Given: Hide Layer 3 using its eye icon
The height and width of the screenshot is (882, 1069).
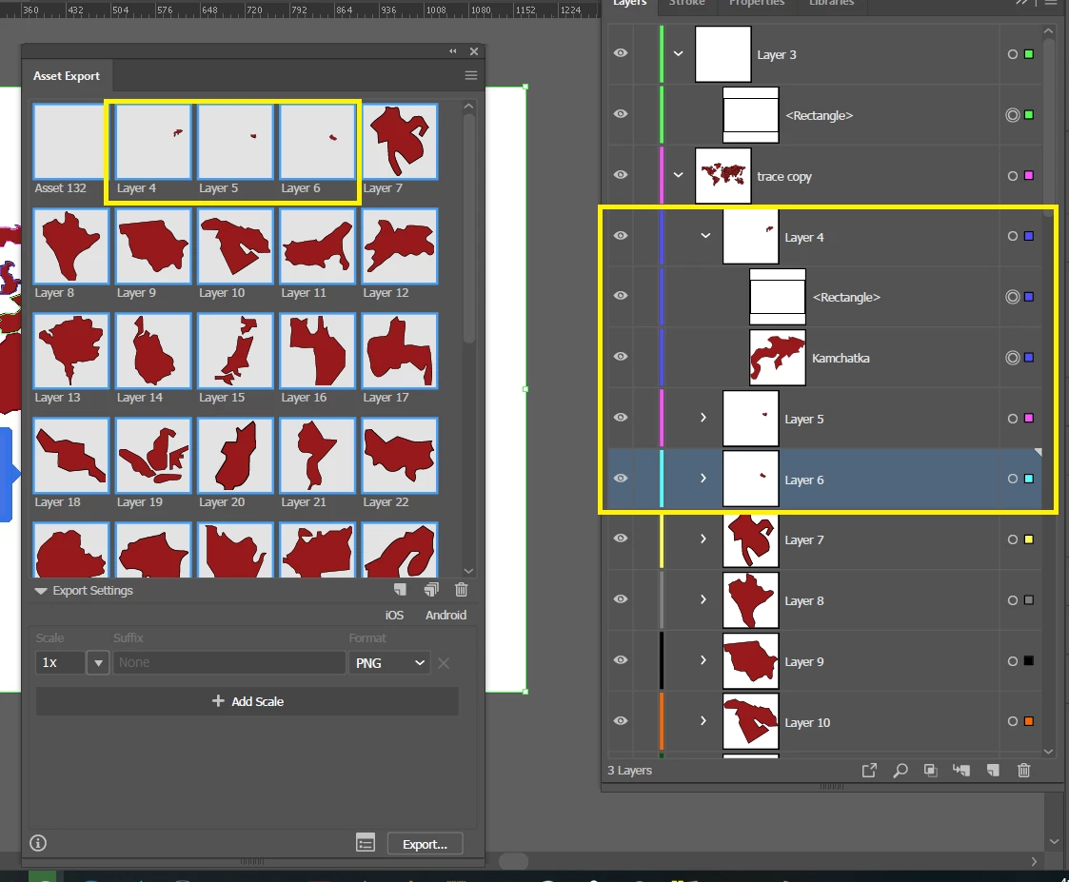Looking at the screenshot, I should [x=621, y=53].
